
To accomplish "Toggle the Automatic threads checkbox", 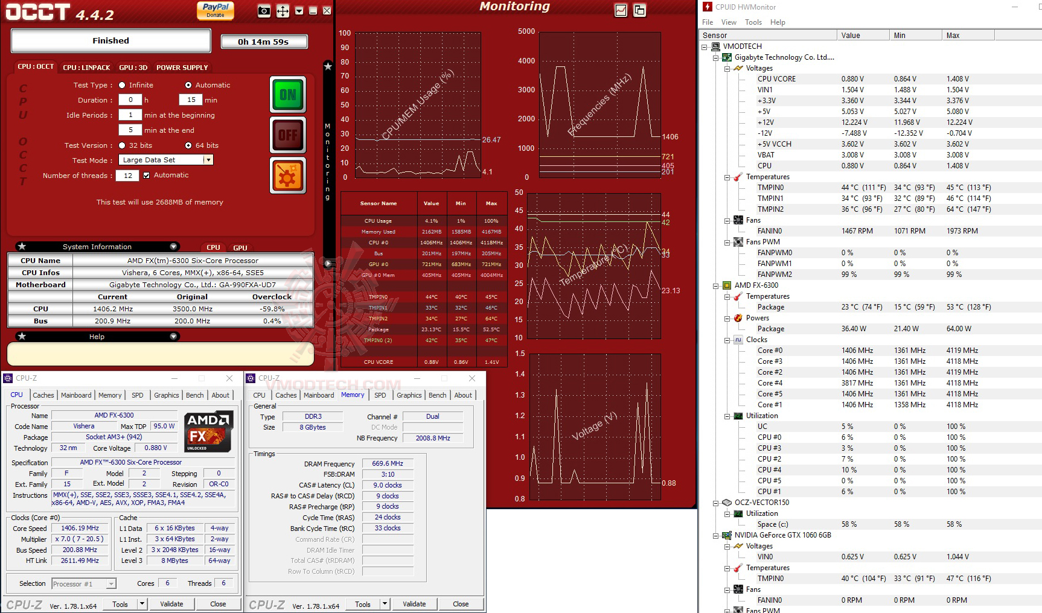I will click(x=146, y=176).
